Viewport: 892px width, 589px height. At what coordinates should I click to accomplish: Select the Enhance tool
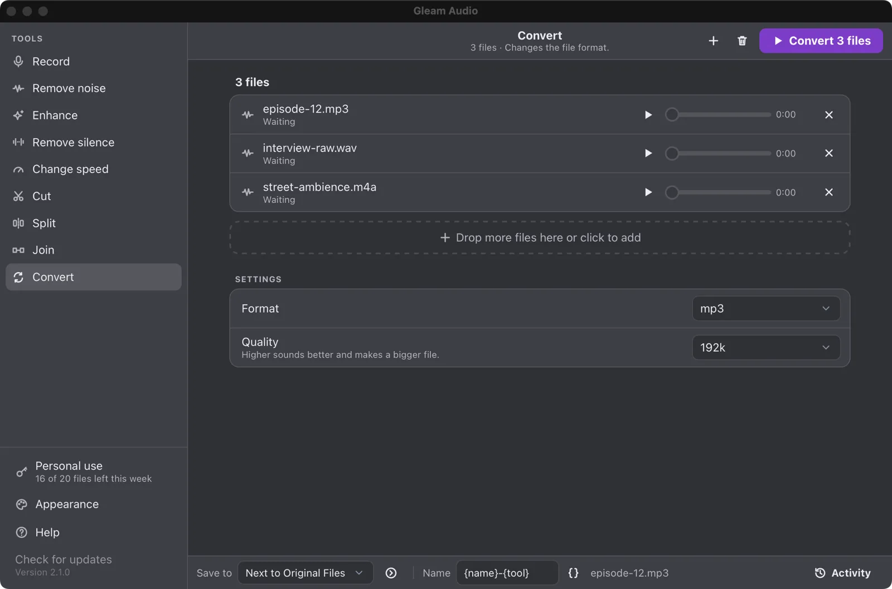pyautogui.click(x=93, y=115)
